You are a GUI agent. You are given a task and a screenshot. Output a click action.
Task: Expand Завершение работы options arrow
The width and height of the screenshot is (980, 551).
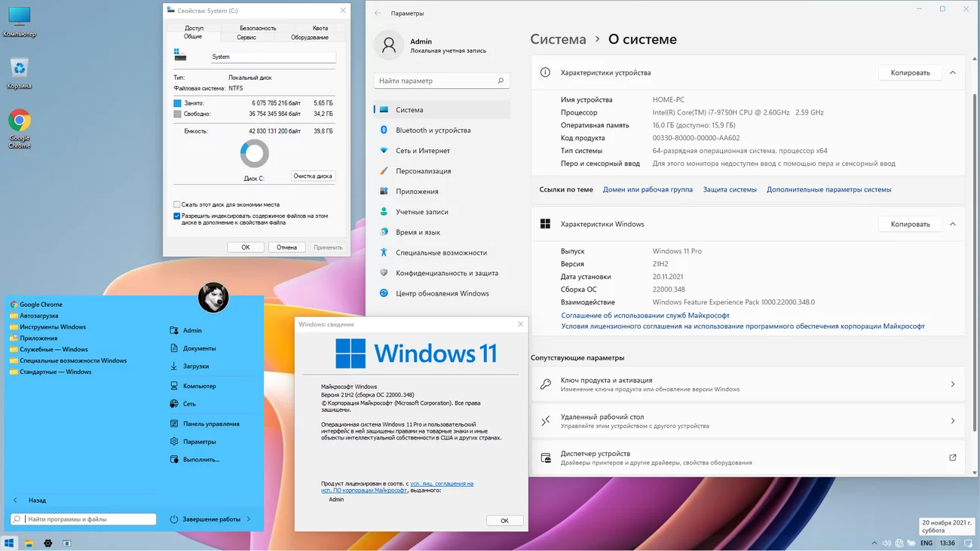(249, 519)
